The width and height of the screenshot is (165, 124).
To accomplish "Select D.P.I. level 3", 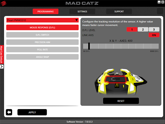I will tap(154, 29).
